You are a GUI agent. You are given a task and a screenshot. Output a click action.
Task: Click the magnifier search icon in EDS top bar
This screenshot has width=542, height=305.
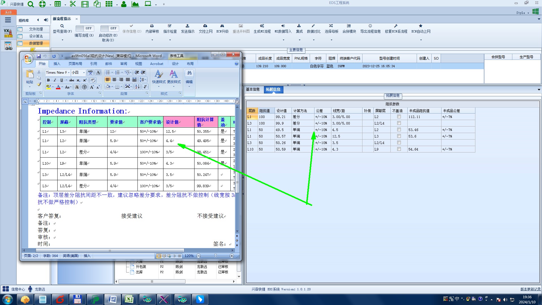pyautogui.click(x=31, y=4)
